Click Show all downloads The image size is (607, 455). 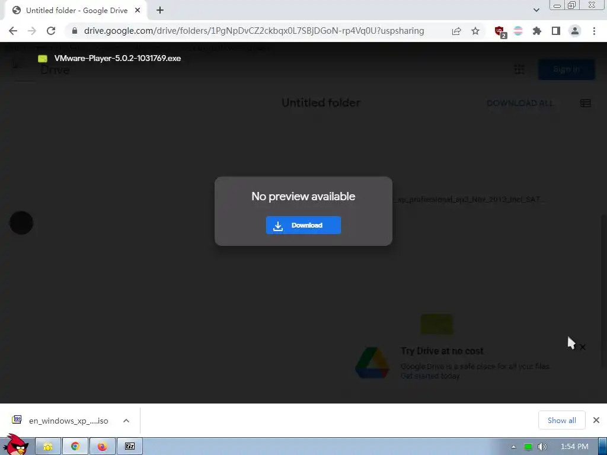point(561,421)
